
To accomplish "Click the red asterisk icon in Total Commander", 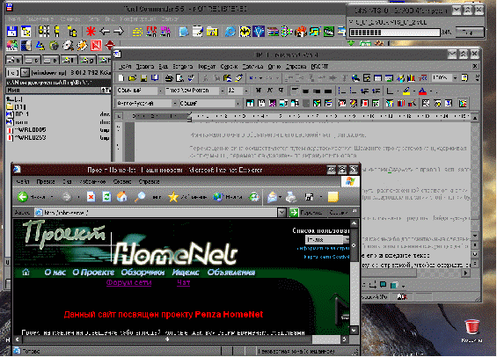I will pyautogui.click(x=91, y=32).
